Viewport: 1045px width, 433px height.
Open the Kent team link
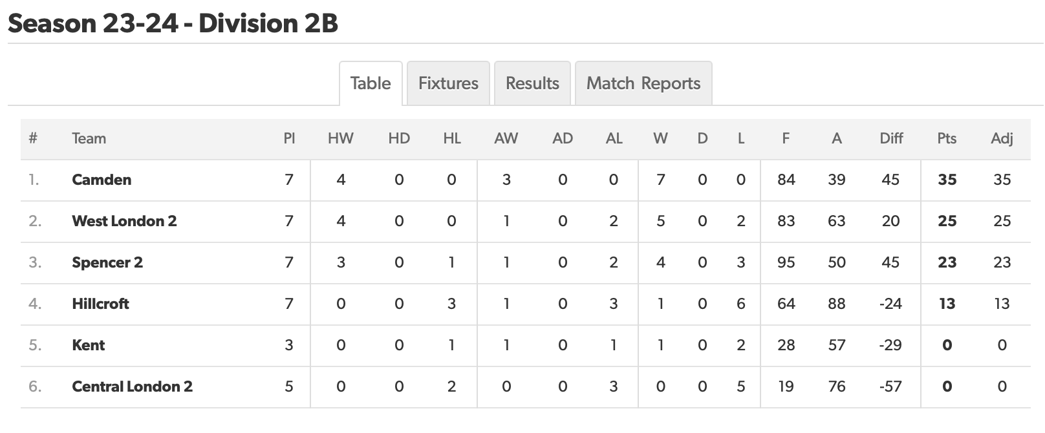88,345
